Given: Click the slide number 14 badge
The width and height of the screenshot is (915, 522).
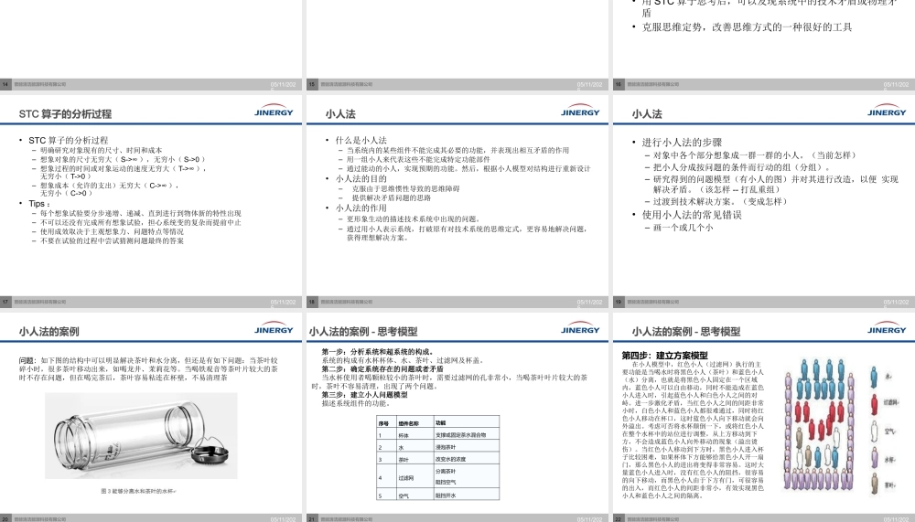Looking at the screenshot, I should pos(5,85).
